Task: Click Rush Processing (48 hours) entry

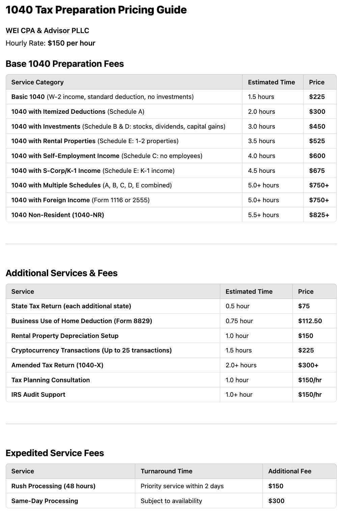Action: (53, 486)
